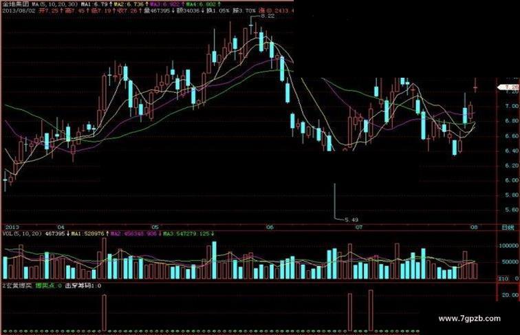
Task: Click the www.7gpzb.com link
Action: point(469,318)
